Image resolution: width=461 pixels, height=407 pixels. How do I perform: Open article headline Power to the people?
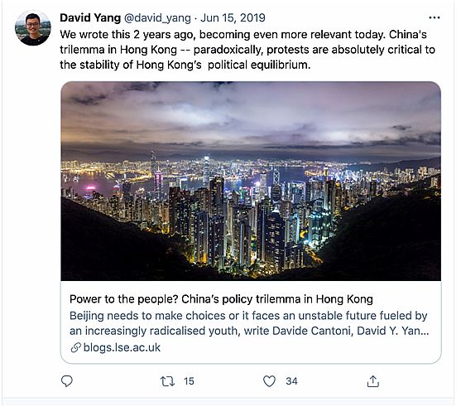221,299
